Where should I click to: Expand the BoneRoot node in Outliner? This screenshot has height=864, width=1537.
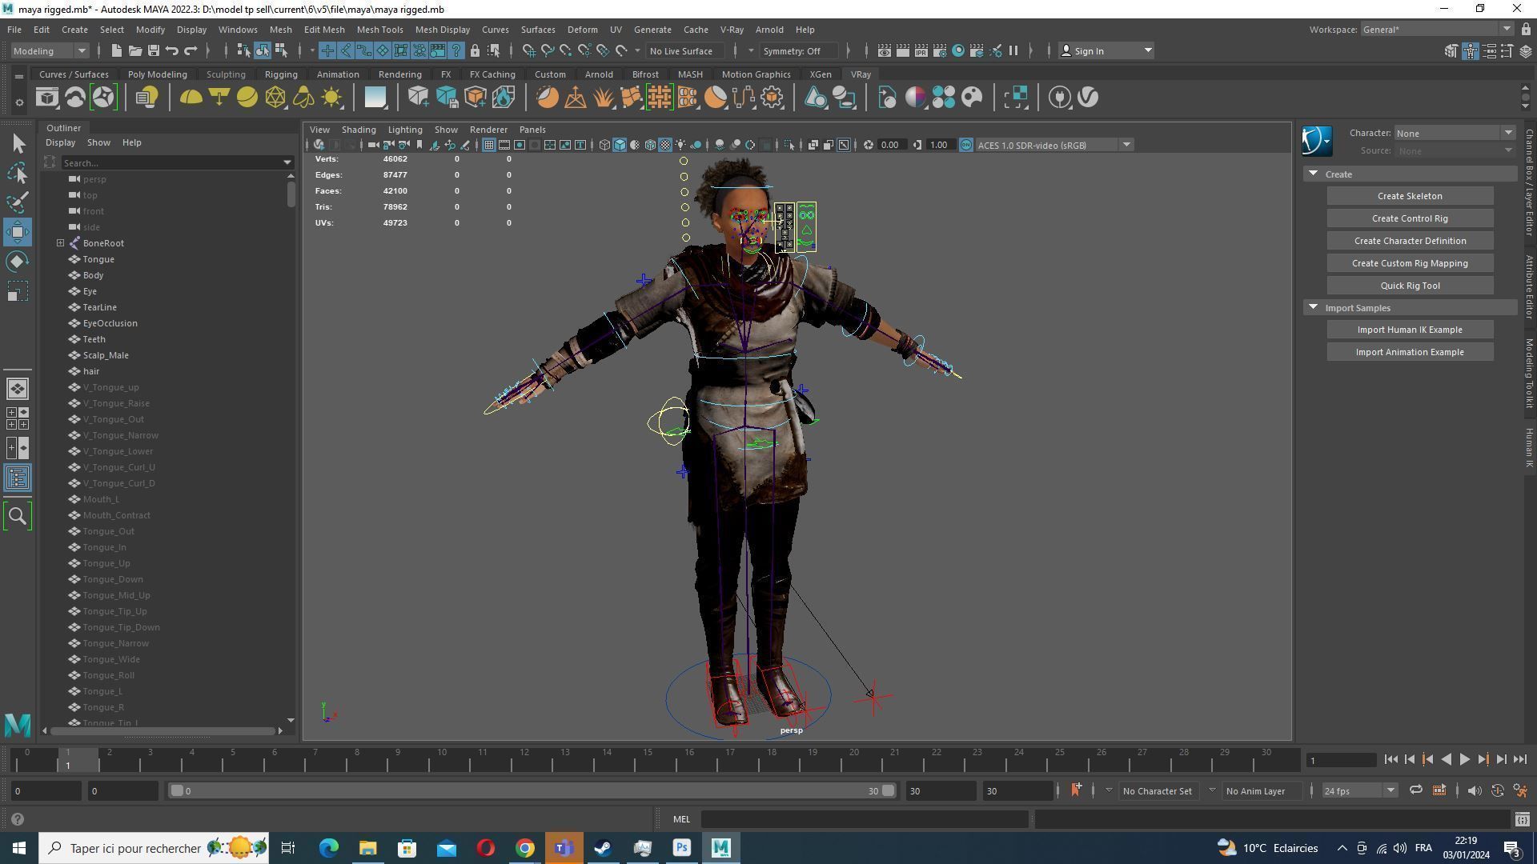point(60,243)
